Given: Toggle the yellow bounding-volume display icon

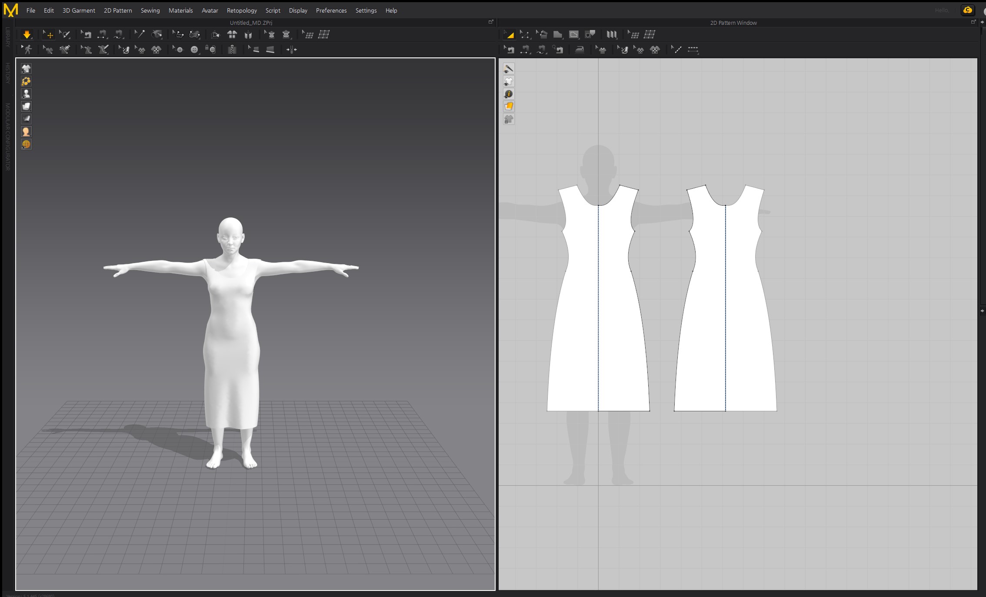Looking at the screenshot, I should [x=26, y=81].
